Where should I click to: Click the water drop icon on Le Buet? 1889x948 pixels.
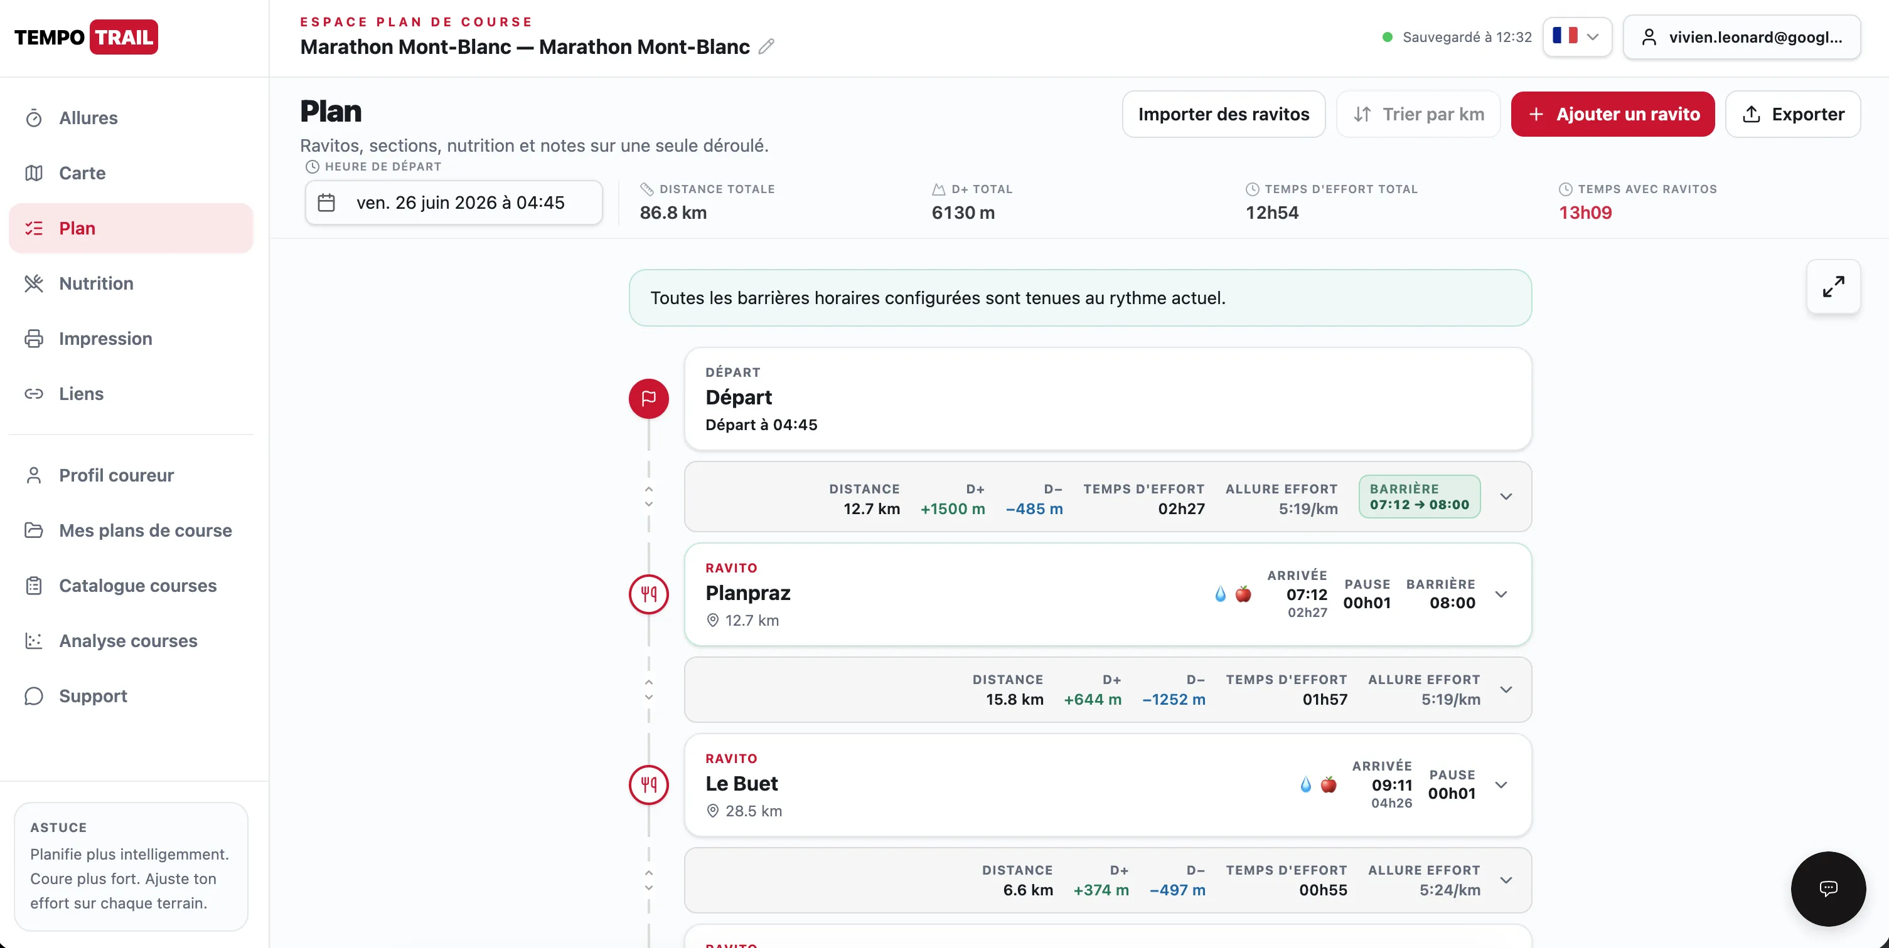coord(1305,784)
